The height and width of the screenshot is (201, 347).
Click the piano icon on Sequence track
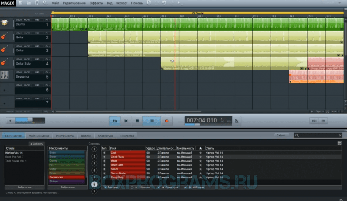coord(5,76)
